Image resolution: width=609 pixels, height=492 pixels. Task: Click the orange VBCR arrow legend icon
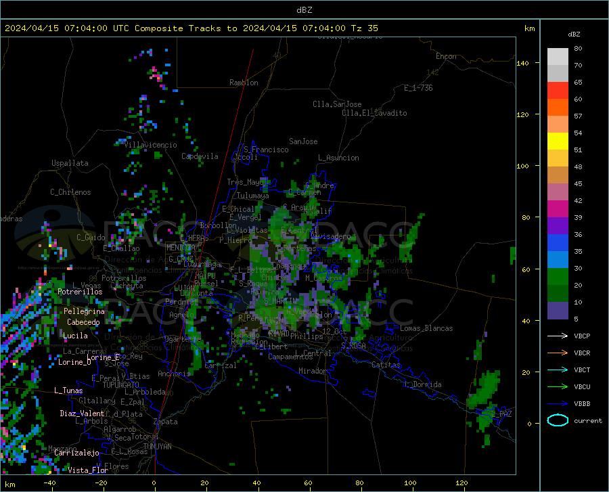pos(558,353)
